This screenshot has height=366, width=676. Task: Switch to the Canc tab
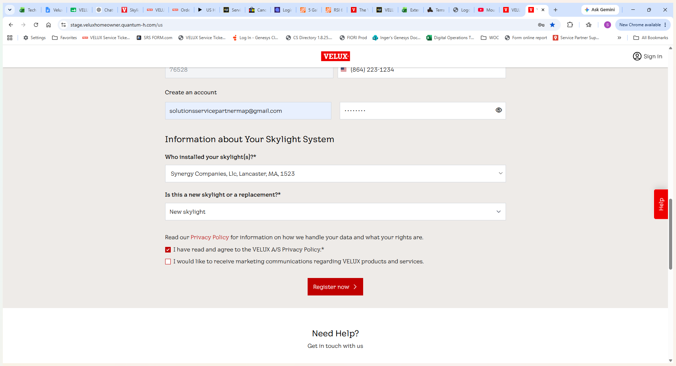pos(258,10)
